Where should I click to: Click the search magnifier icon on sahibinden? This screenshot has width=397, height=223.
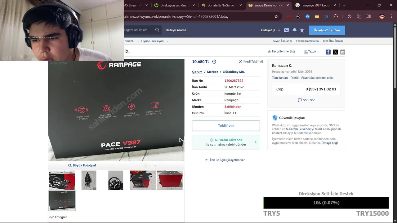pos(157,30)
